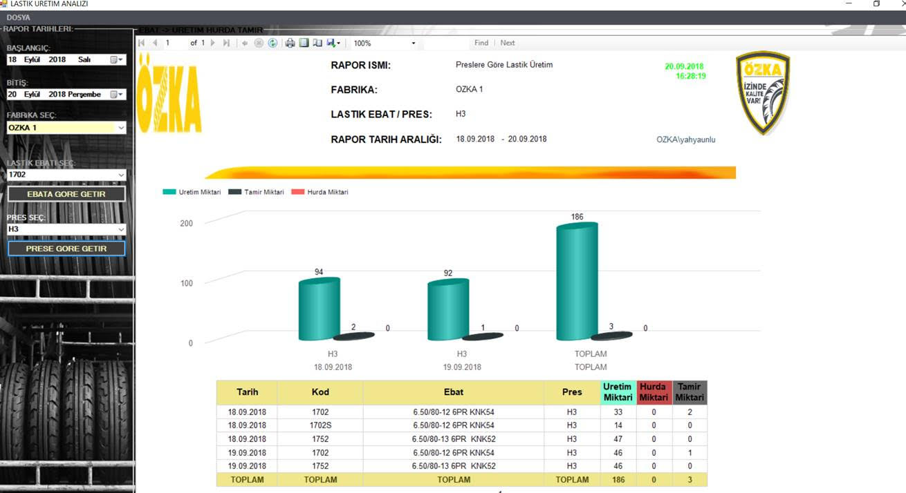Click the Pres column header
The height and width of the screenshot is (493, 906).
pyautogui.click(x=572, y=392)
